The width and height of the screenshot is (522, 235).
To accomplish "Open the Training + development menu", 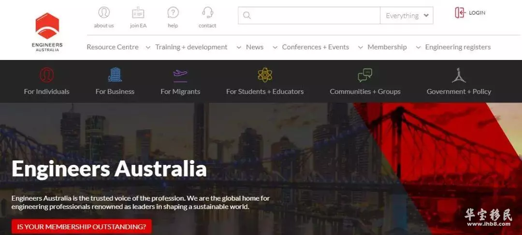I will tap(191, 47).
